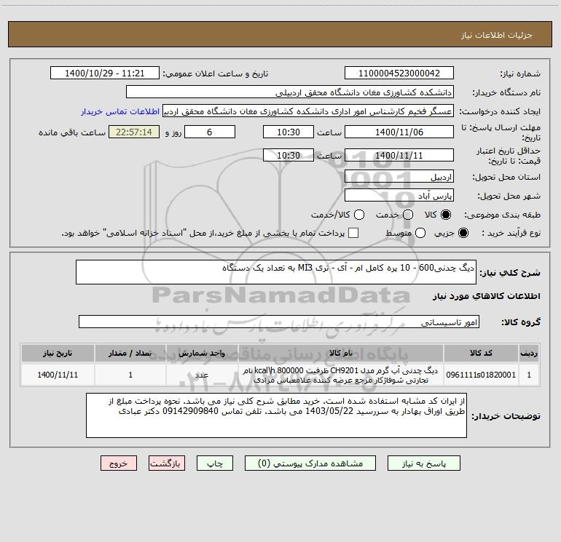The image size is (561, 542).
Task: Click the response deadline date 1400/11/06
Action: (399, 132)
